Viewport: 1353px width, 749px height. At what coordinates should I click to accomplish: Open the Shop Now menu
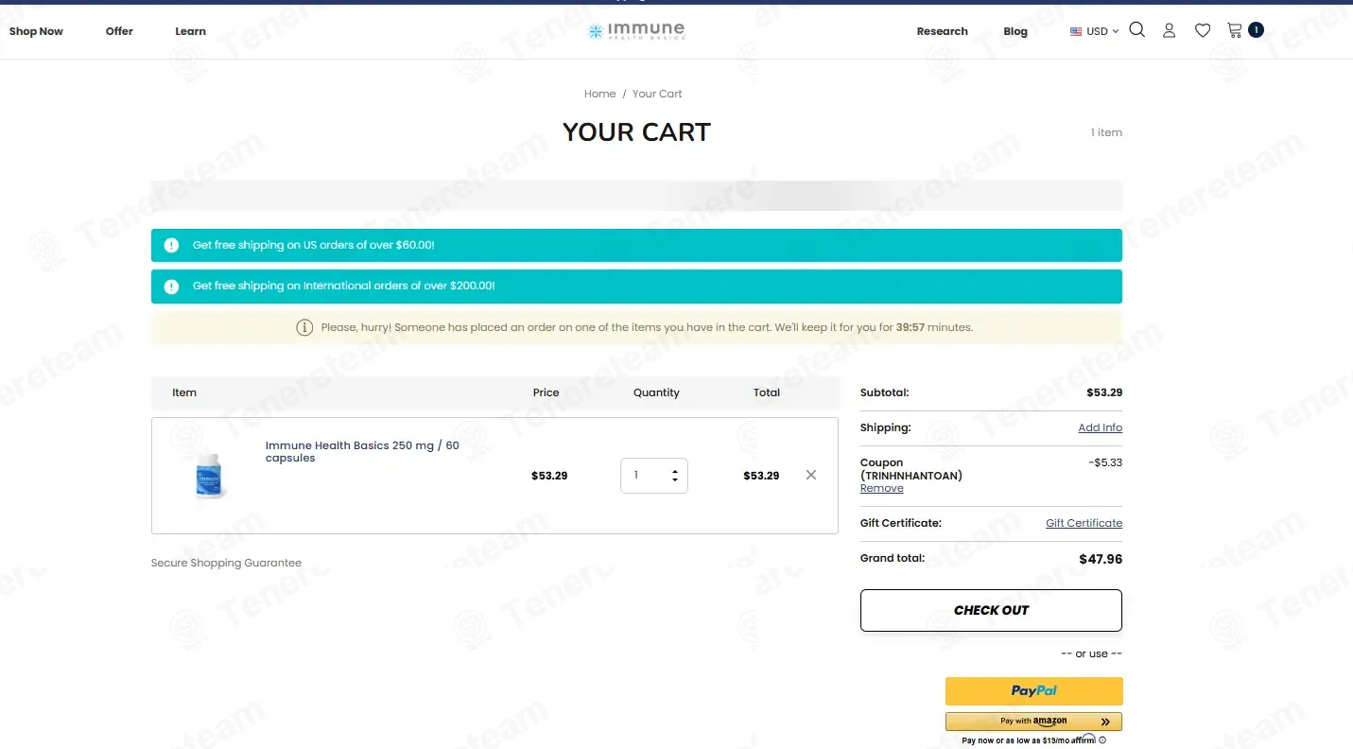pos(36,31)
